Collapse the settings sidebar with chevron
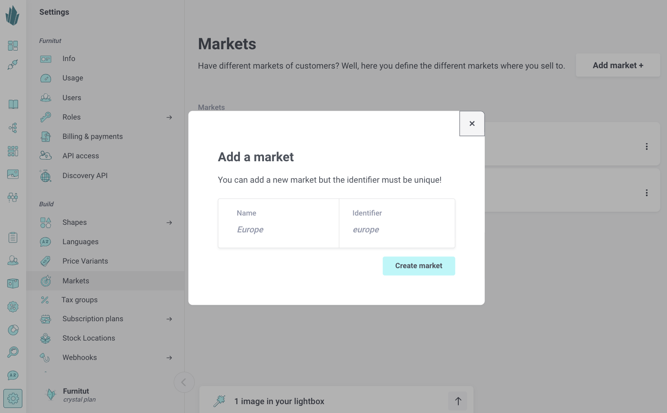This screenshot has width=667, height=413. click(184, 382)
